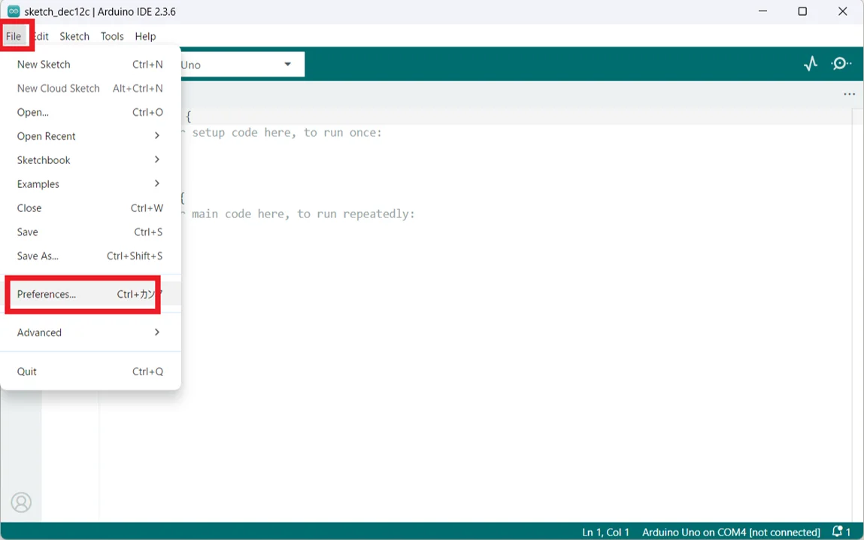Click the Arduino IDE logo in title bar
This screenshot has height=540, width=864.
14,11
